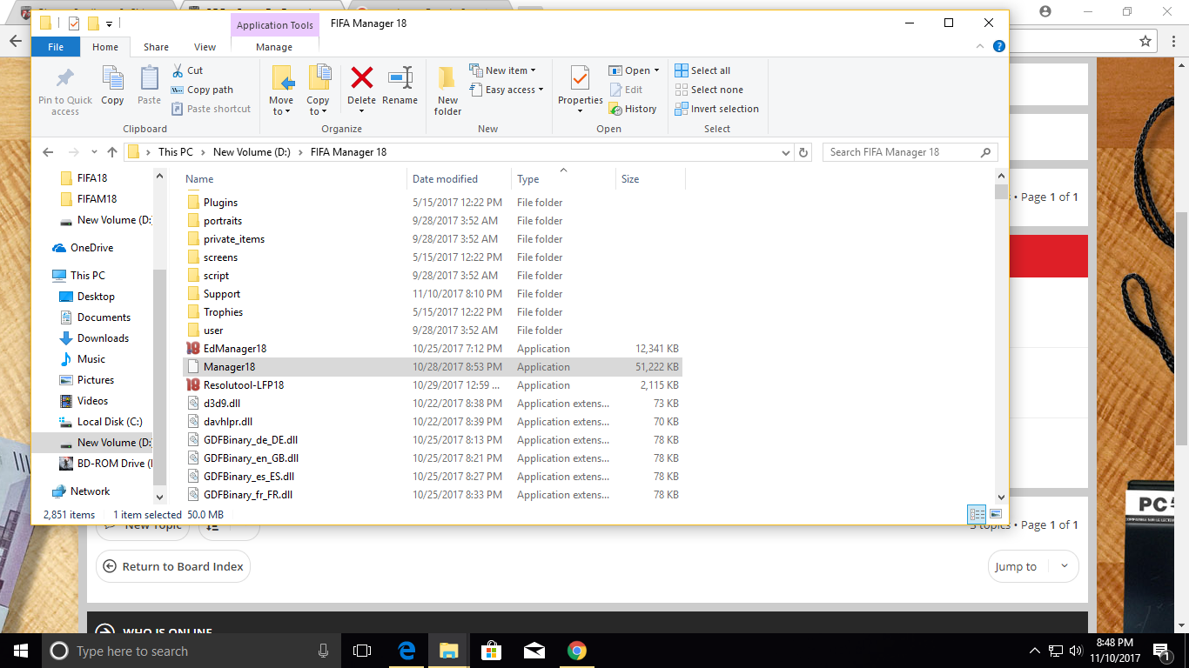
Task: Click Select all in ribbon
Action: (x=702, y=70)
